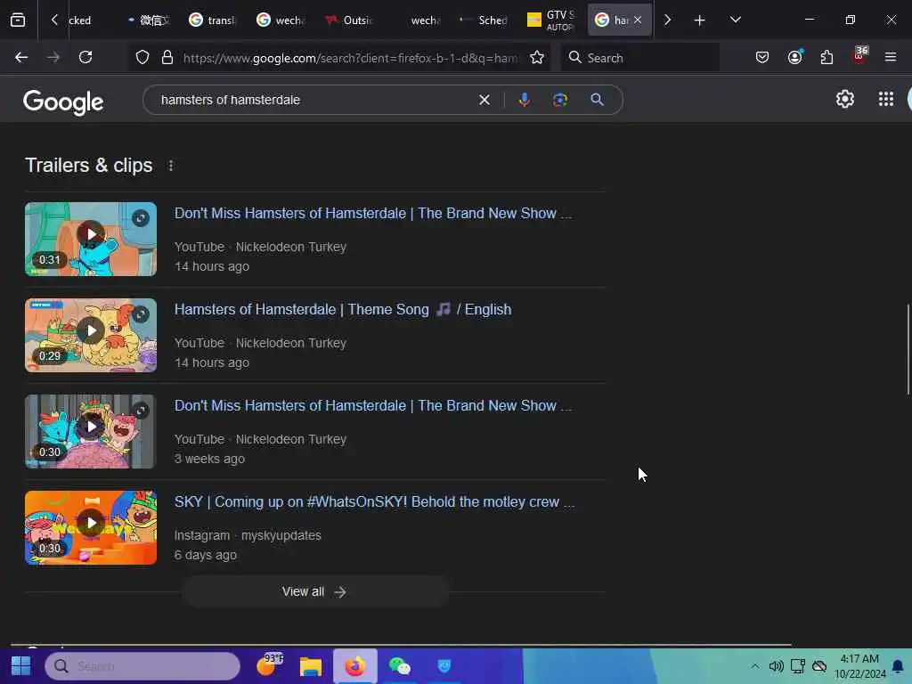Open Trailers & clips more options menu

point(170,166)
